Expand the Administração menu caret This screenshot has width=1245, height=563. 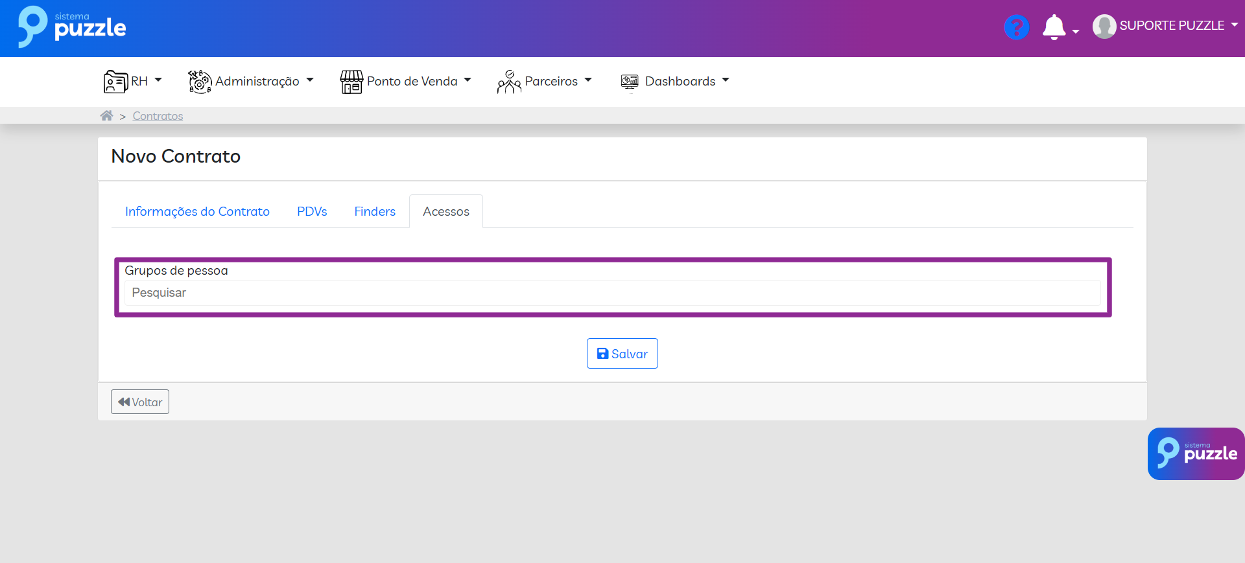pyautogui.click(x=310, y=80)
